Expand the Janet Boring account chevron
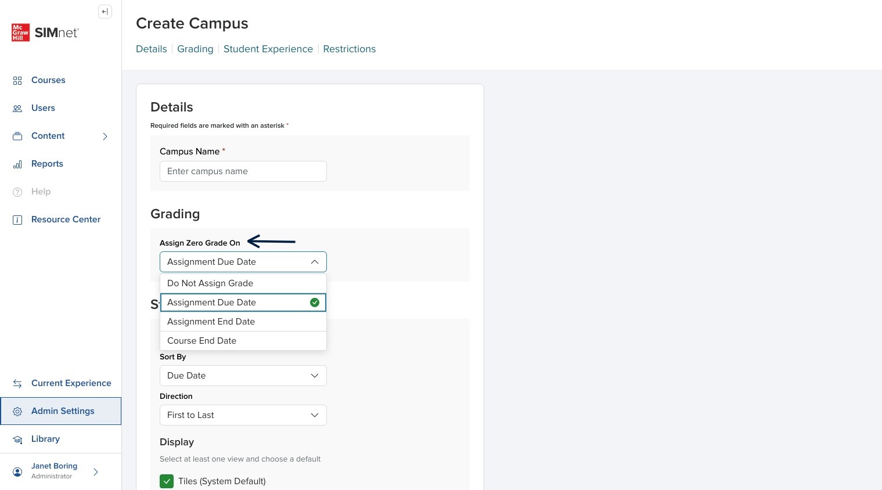882x490 pixels. [96, 472]
